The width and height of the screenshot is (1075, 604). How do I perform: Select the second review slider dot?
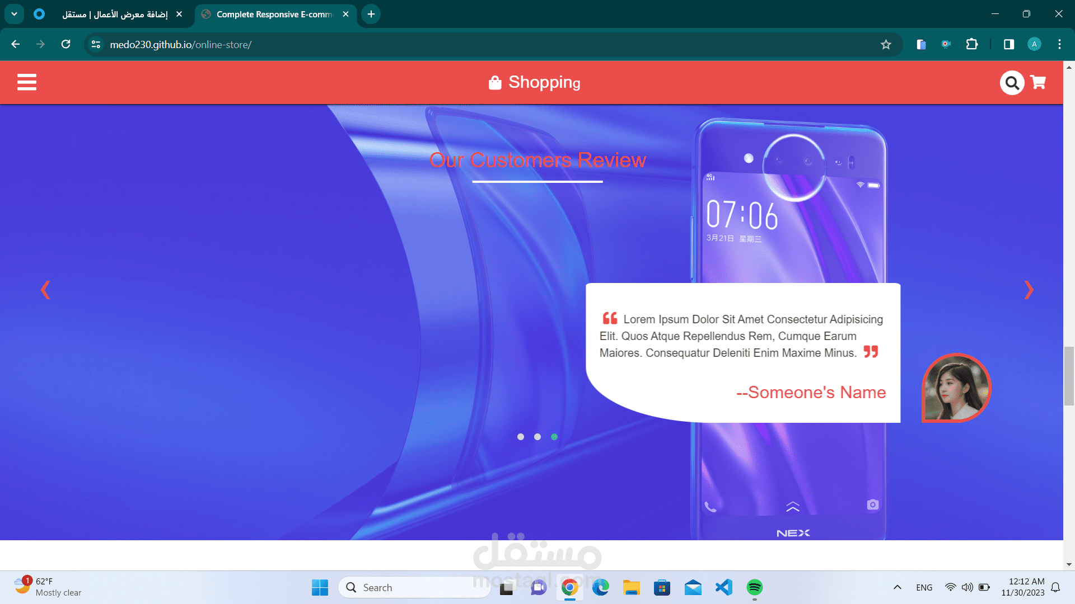pyautogui.click(x=537, y=437)
